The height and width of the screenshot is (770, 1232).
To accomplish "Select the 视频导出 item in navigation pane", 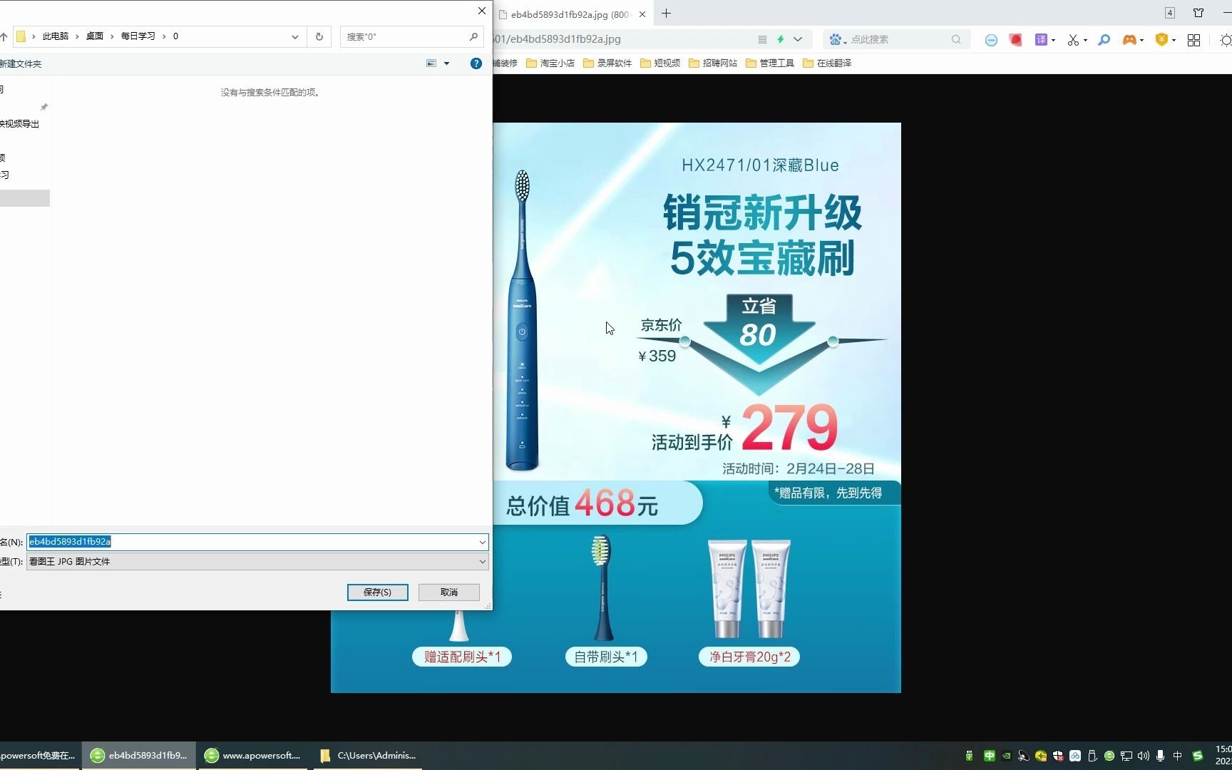I will [20, 124].
